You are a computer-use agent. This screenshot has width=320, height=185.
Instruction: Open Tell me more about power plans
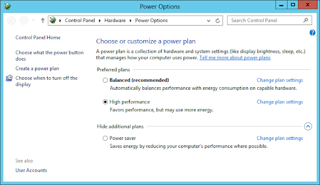235,58
